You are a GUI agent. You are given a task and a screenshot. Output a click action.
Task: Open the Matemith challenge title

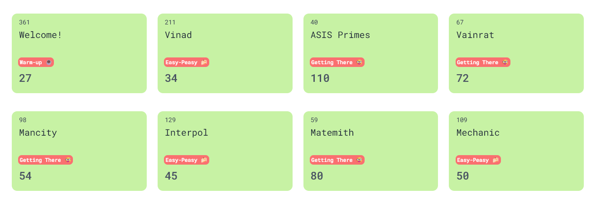coord(332,133)
